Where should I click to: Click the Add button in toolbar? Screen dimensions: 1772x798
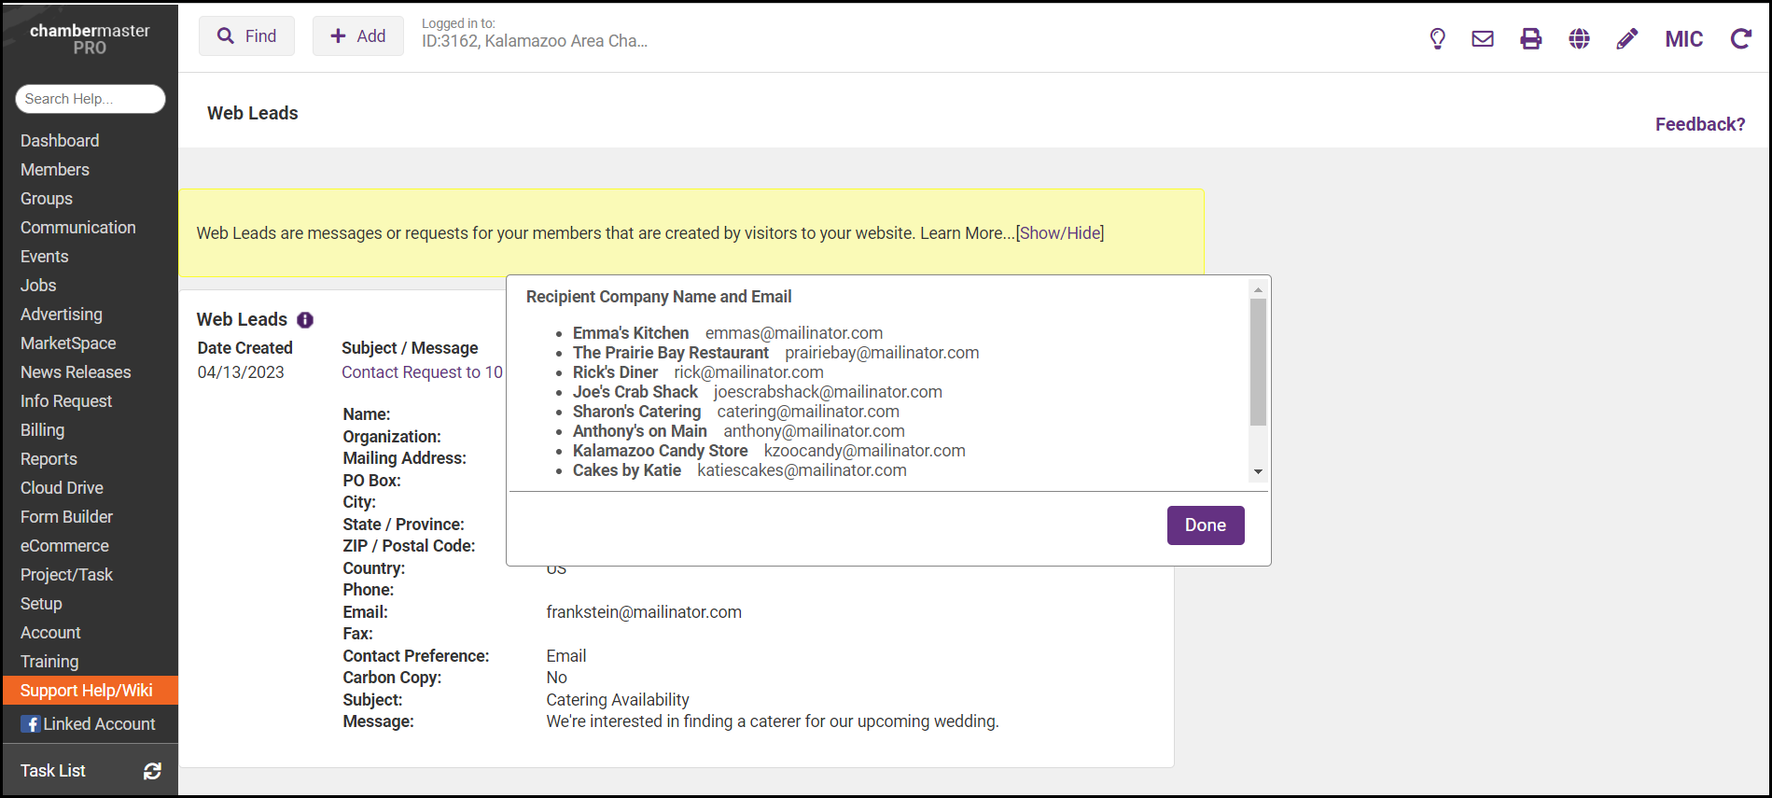tap(358, 36)
